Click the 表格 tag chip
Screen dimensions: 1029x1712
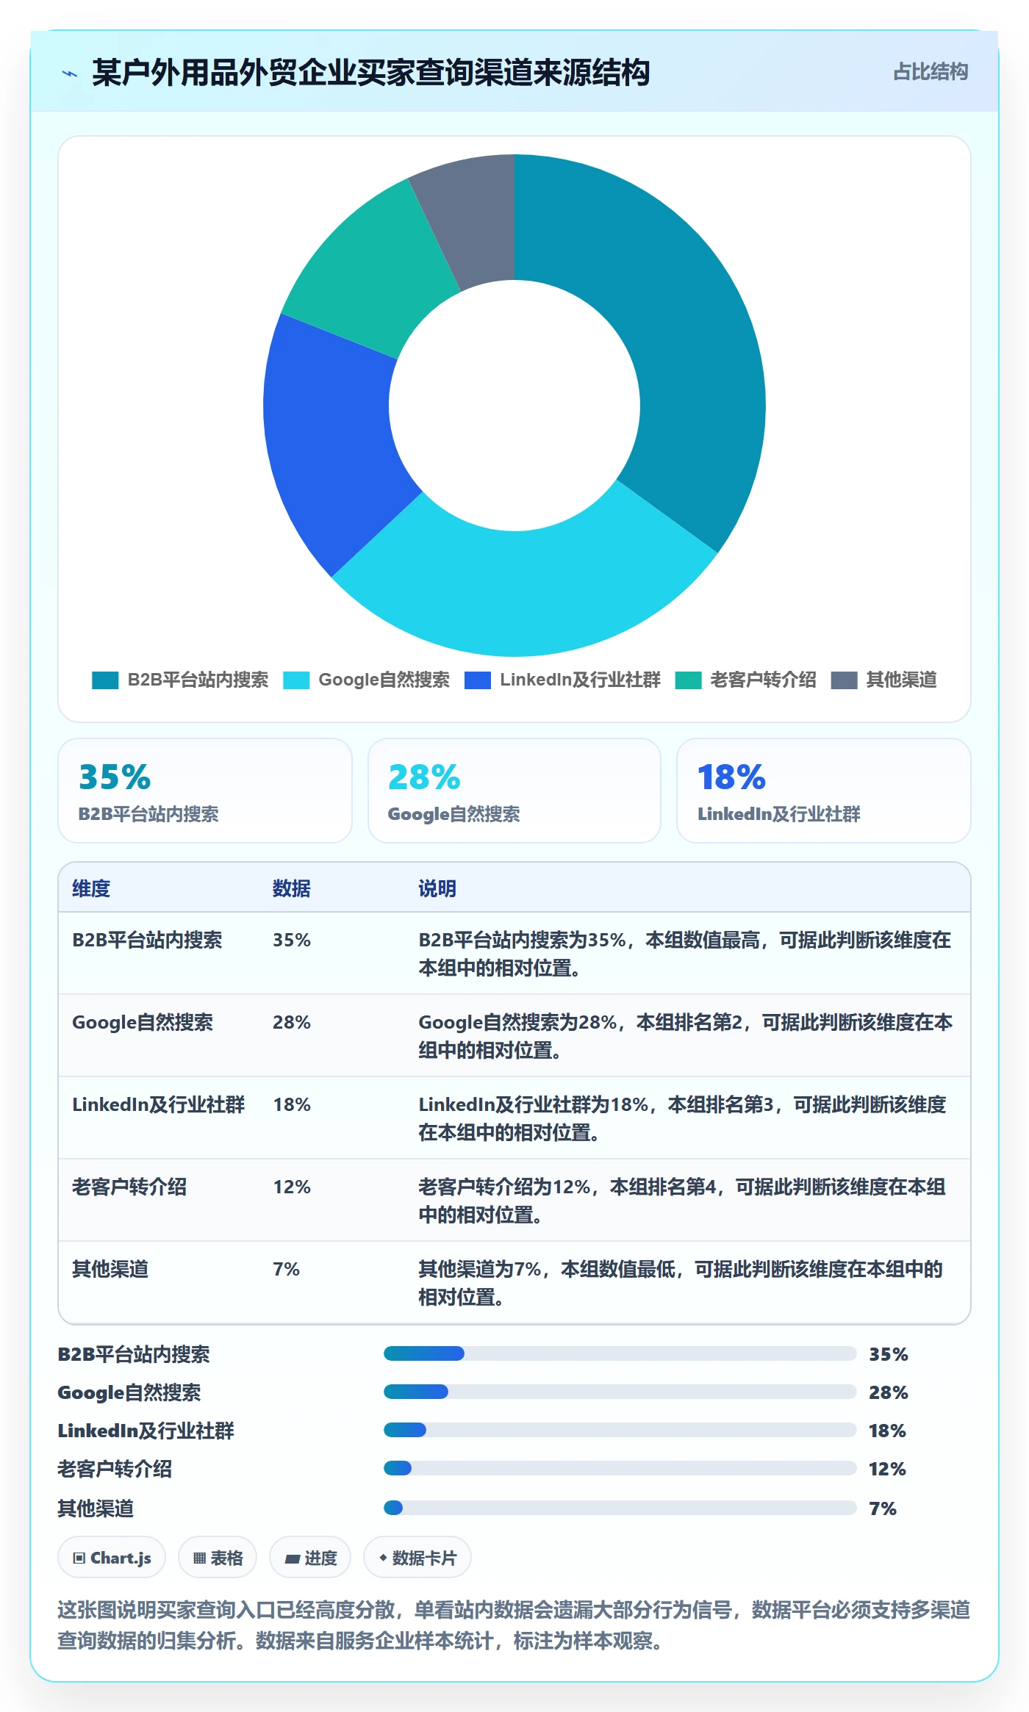[x=218, y=1558]
